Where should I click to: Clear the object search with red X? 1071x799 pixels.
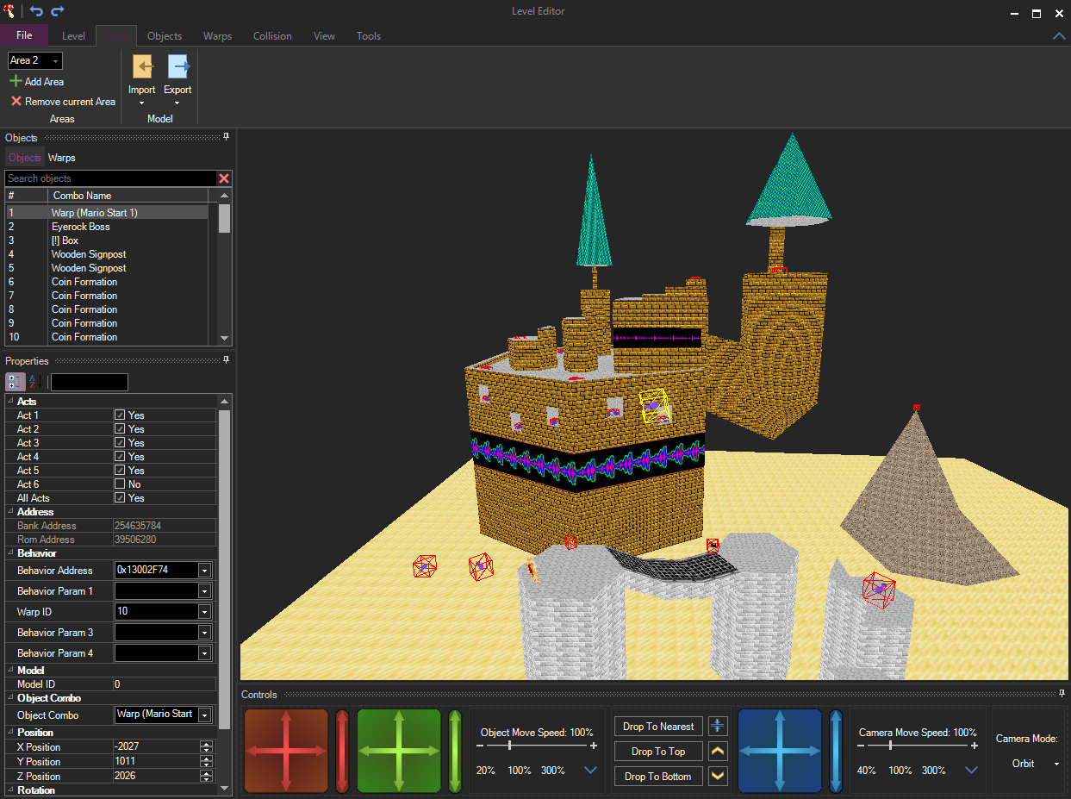224,178
